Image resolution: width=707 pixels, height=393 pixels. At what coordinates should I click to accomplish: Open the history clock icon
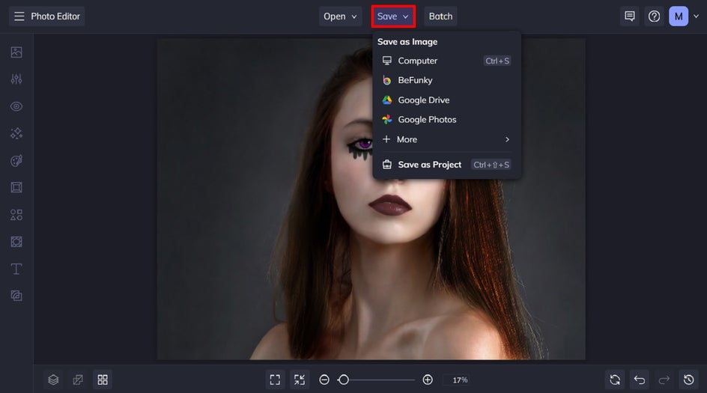pyautogui.click(x=688, y=380)
